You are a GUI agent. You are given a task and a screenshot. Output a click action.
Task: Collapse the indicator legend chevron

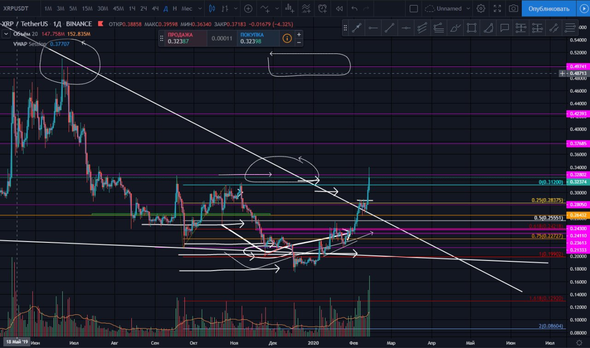(6, 33)
